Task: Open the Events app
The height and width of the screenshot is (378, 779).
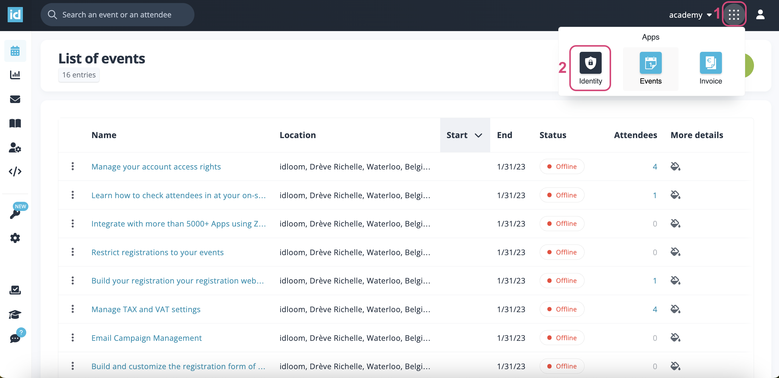Action: tap(651, 66)
